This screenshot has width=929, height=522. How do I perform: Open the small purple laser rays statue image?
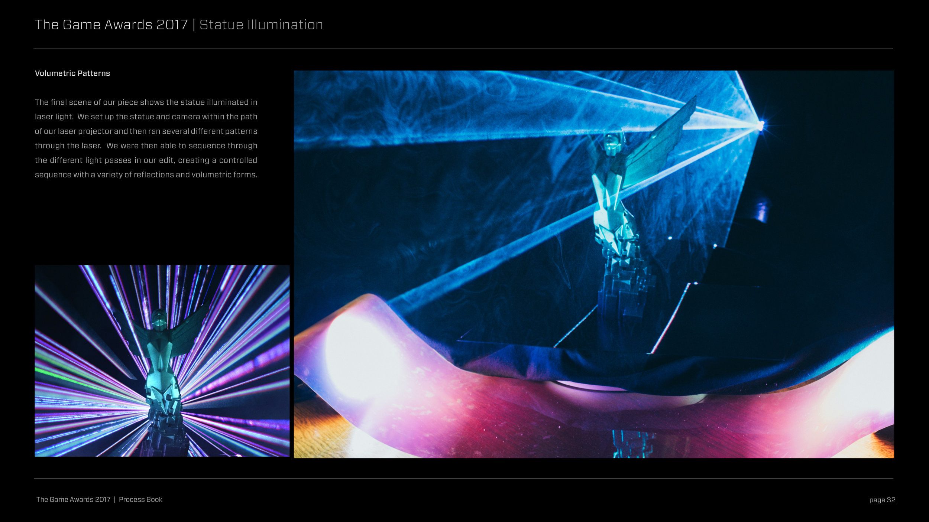(162, 361)
